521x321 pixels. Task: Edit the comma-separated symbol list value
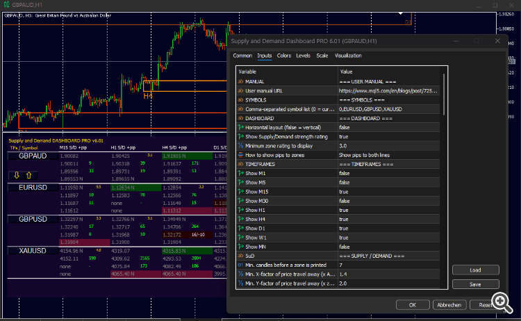[389, 109]
